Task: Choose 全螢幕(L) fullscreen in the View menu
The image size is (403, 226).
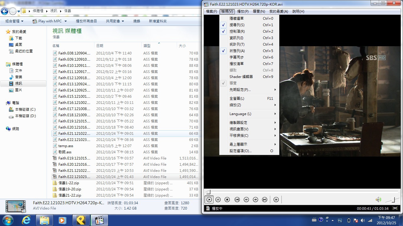Action: [249, 99]
